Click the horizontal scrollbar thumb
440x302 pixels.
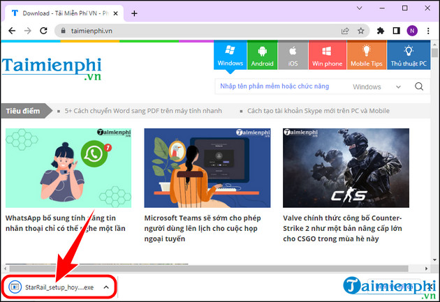[x=209, y=269]
